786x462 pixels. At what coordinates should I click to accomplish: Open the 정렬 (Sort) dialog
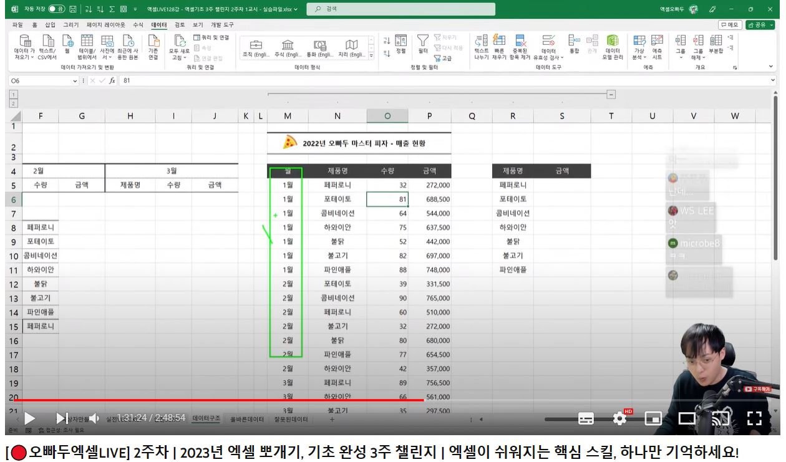[x=401, y=45]
